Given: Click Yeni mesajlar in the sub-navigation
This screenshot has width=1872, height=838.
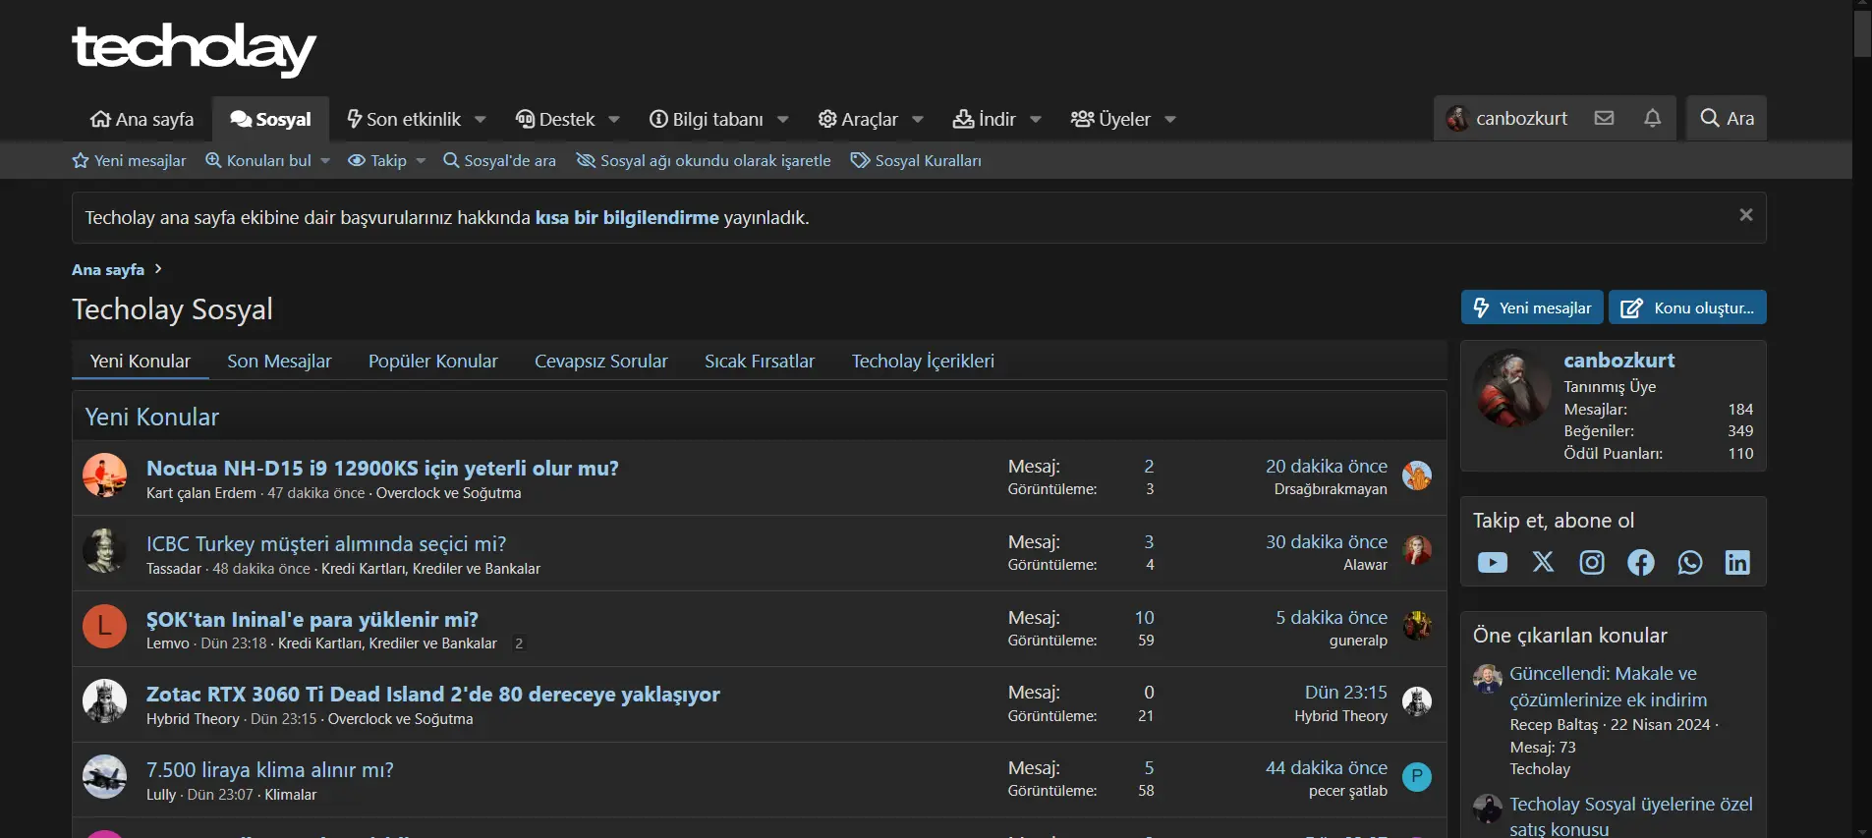Looking at the screenshot, I should 129,161.
